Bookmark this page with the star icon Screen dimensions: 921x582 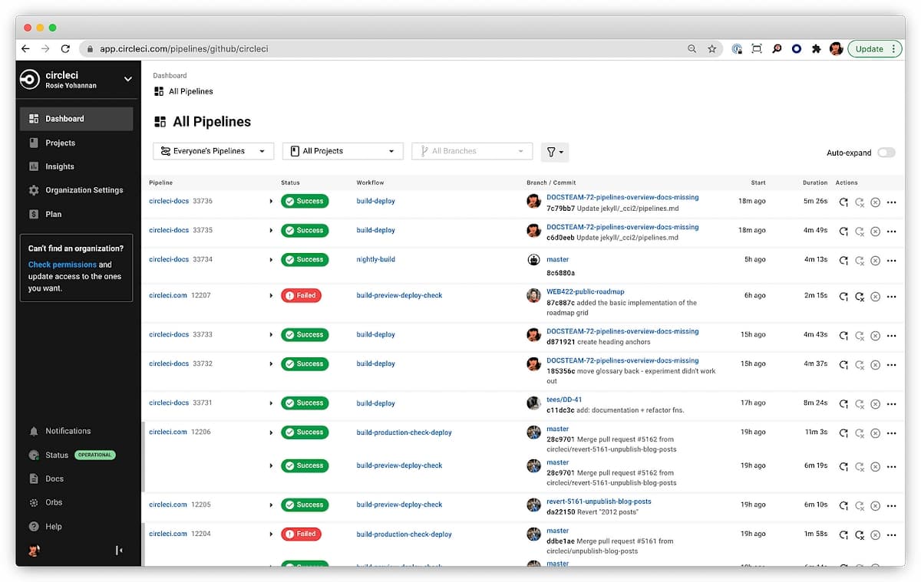[712, 49]
